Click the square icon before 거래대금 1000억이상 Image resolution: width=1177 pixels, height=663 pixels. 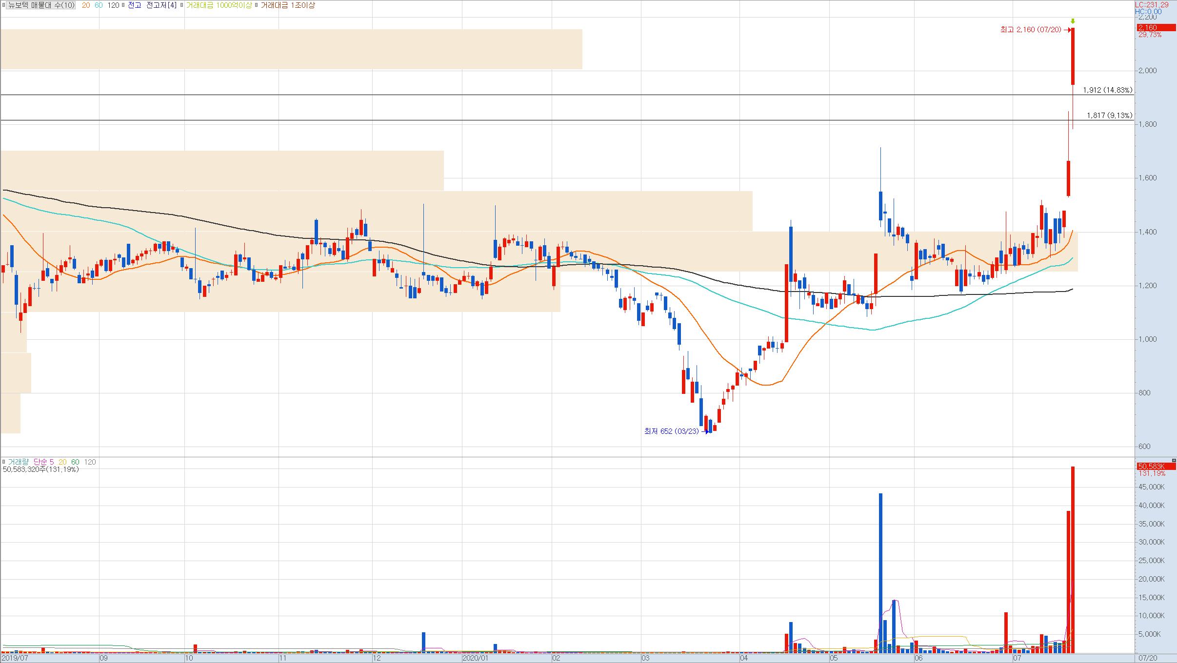[181, 5]
